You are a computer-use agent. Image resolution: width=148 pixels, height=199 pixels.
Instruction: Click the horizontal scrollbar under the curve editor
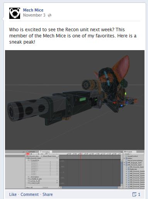(x=90, y=188)
